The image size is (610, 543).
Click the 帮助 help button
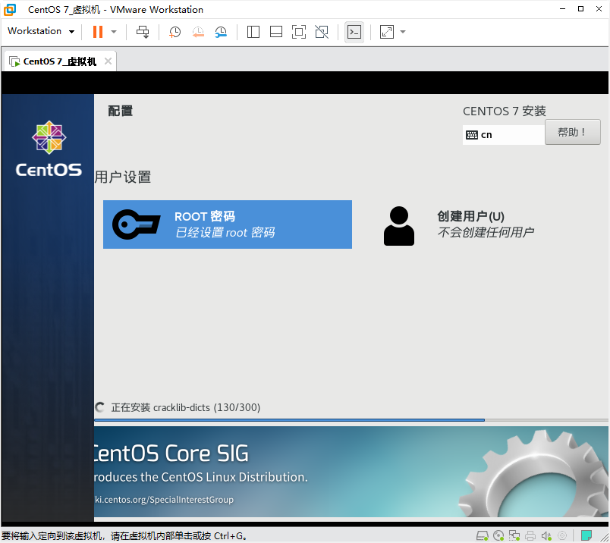(573, 132)
